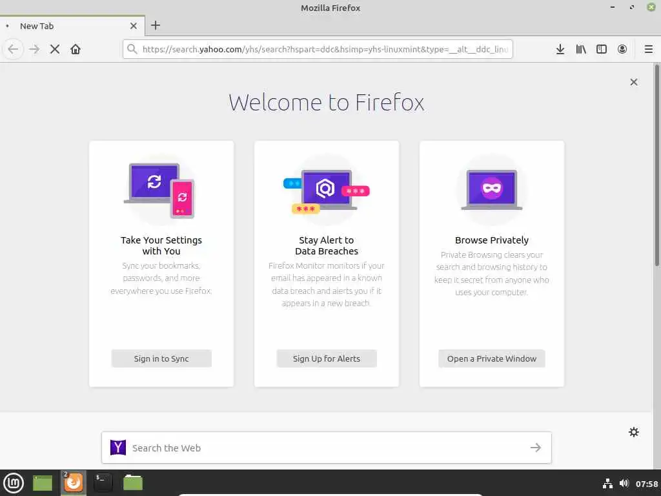Click the Search the Web field
Viewport: 661px width, 496px height.
[x=326, y=448]
